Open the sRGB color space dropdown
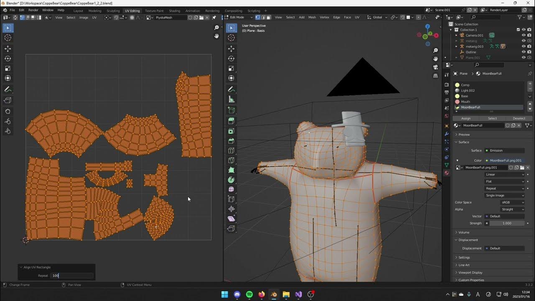 pos(512,202)
